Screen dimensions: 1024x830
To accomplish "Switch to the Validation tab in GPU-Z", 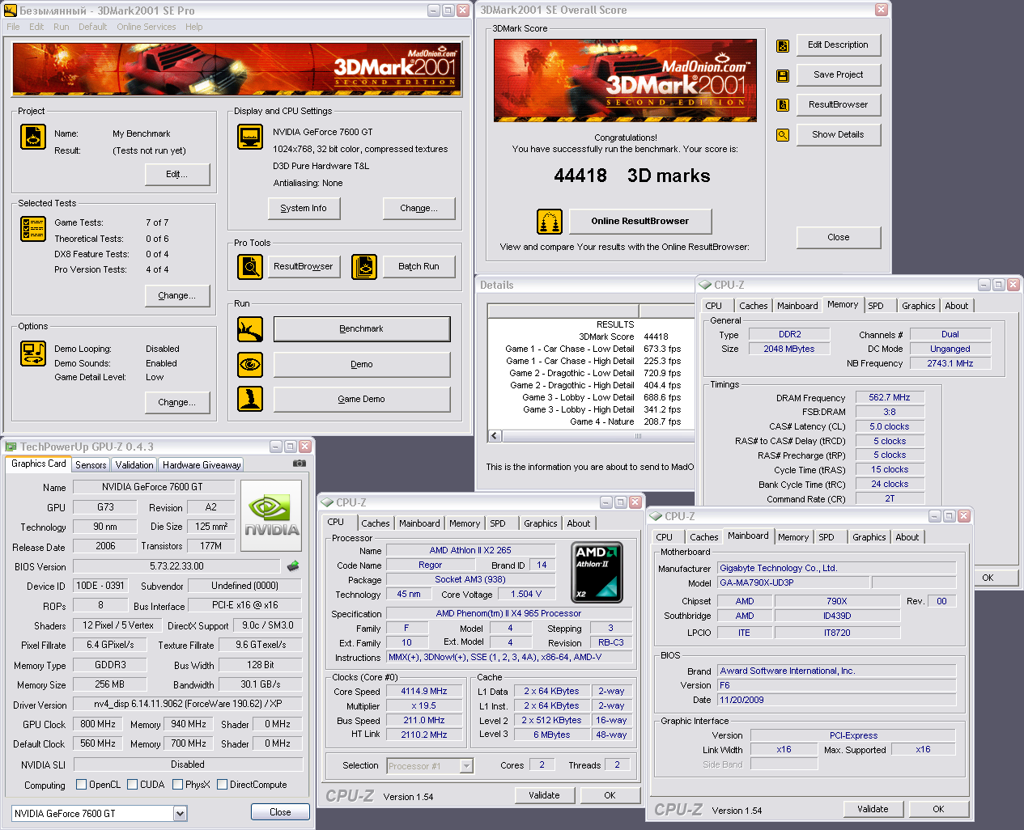I will coord(134,465).
